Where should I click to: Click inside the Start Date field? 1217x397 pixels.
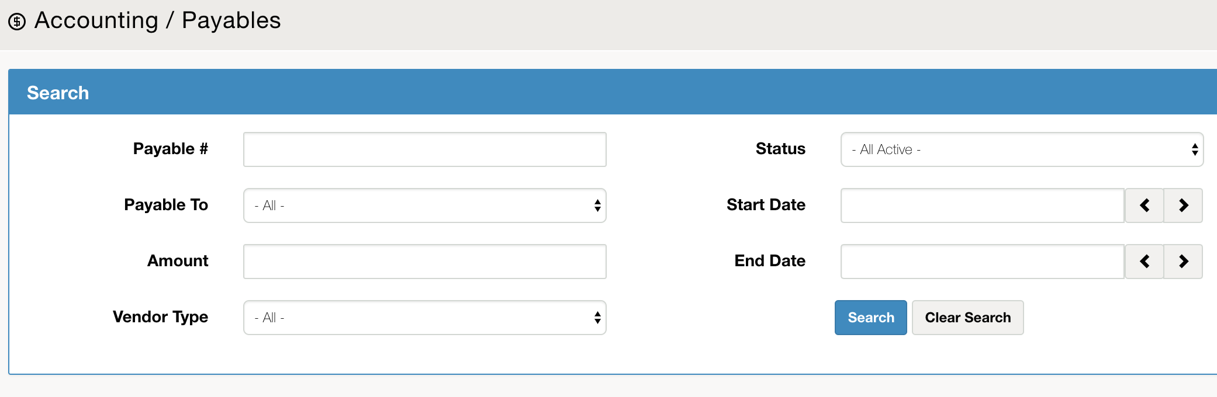(981, 206)
